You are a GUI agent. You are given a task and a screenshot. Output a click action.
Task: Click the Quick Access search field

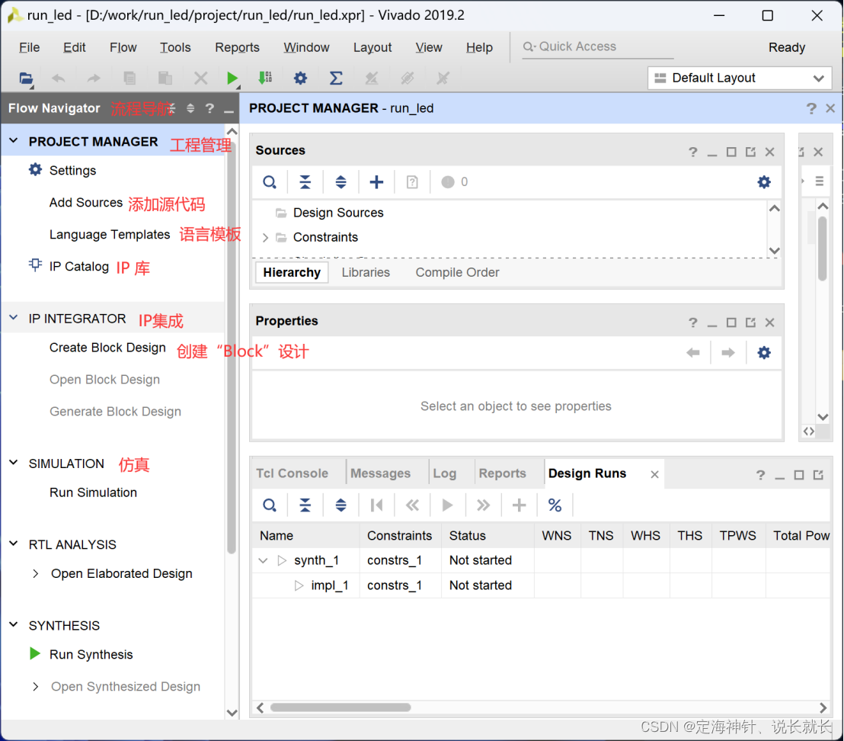(x=597, y=47)
